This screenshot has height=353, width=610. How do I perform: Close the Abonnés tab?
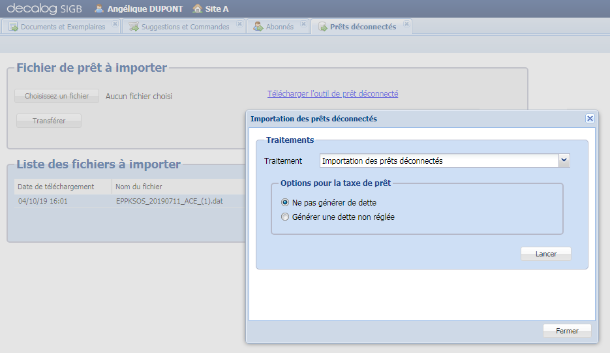pyautogui.click(x=303, y=23)
